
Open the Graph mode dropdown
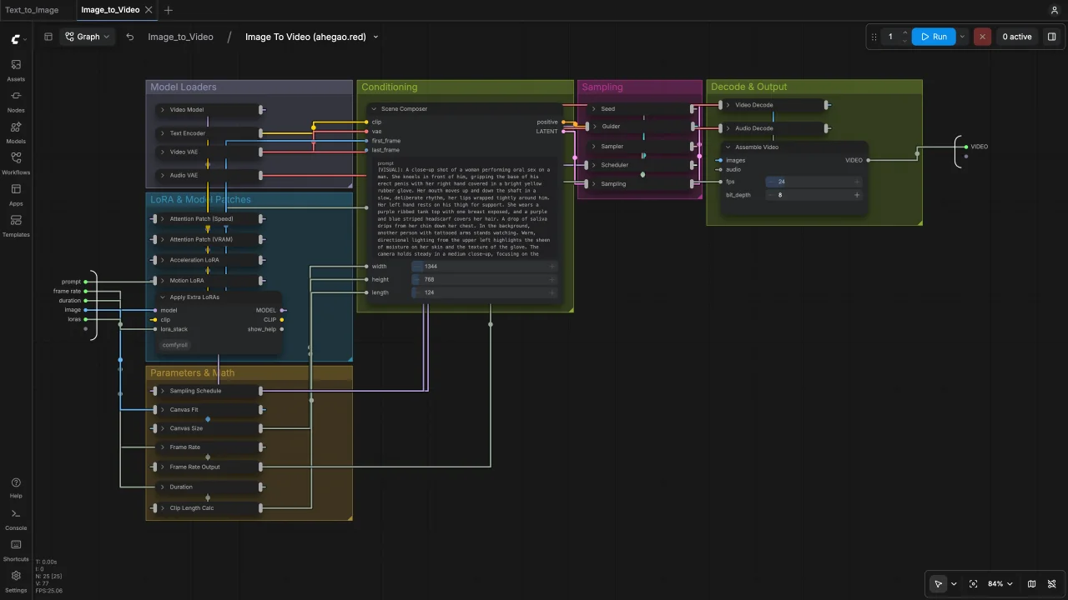tap(87, 37)
